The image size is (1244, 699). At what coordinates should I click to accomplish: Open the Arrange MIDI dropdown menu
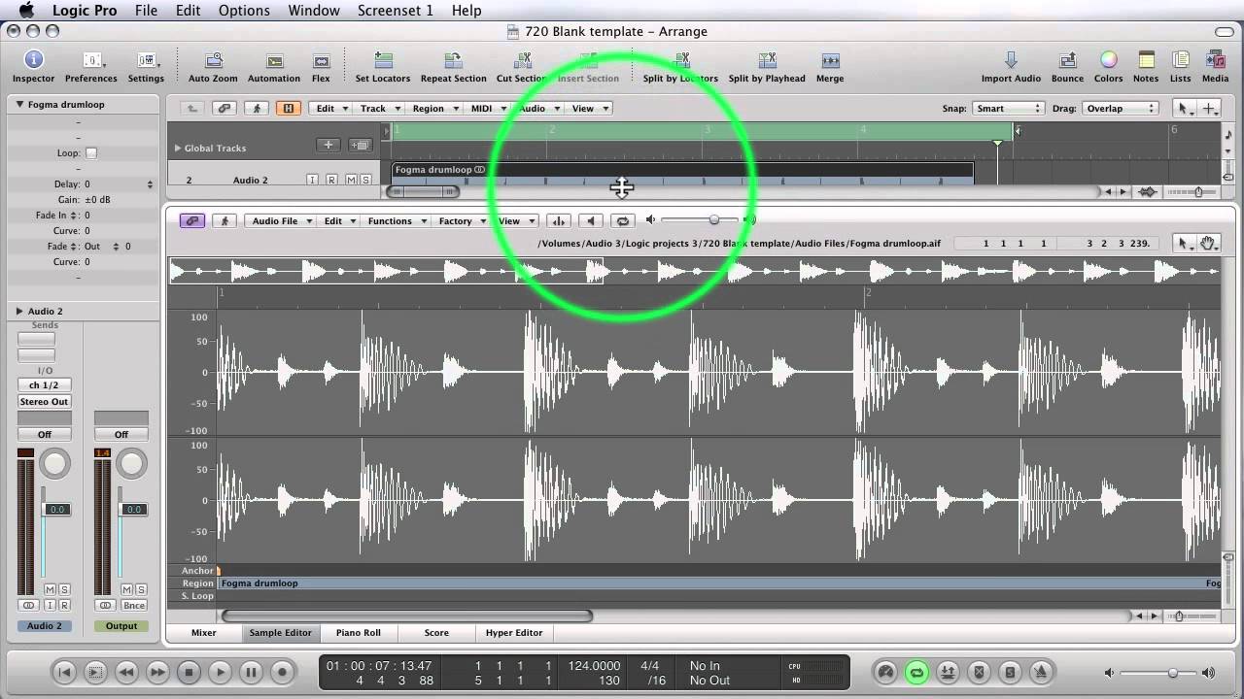486,109
